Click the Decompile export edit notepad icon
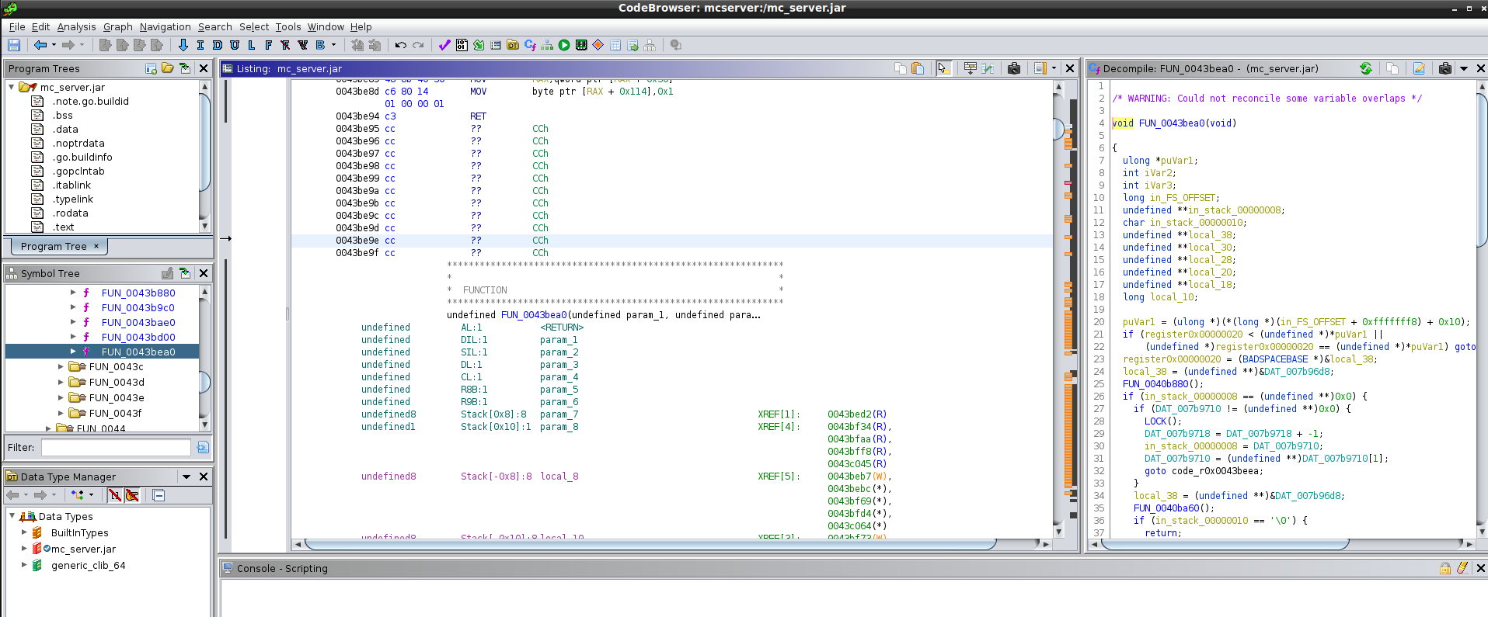The image size is (1488, 617). coord(1419,68)
